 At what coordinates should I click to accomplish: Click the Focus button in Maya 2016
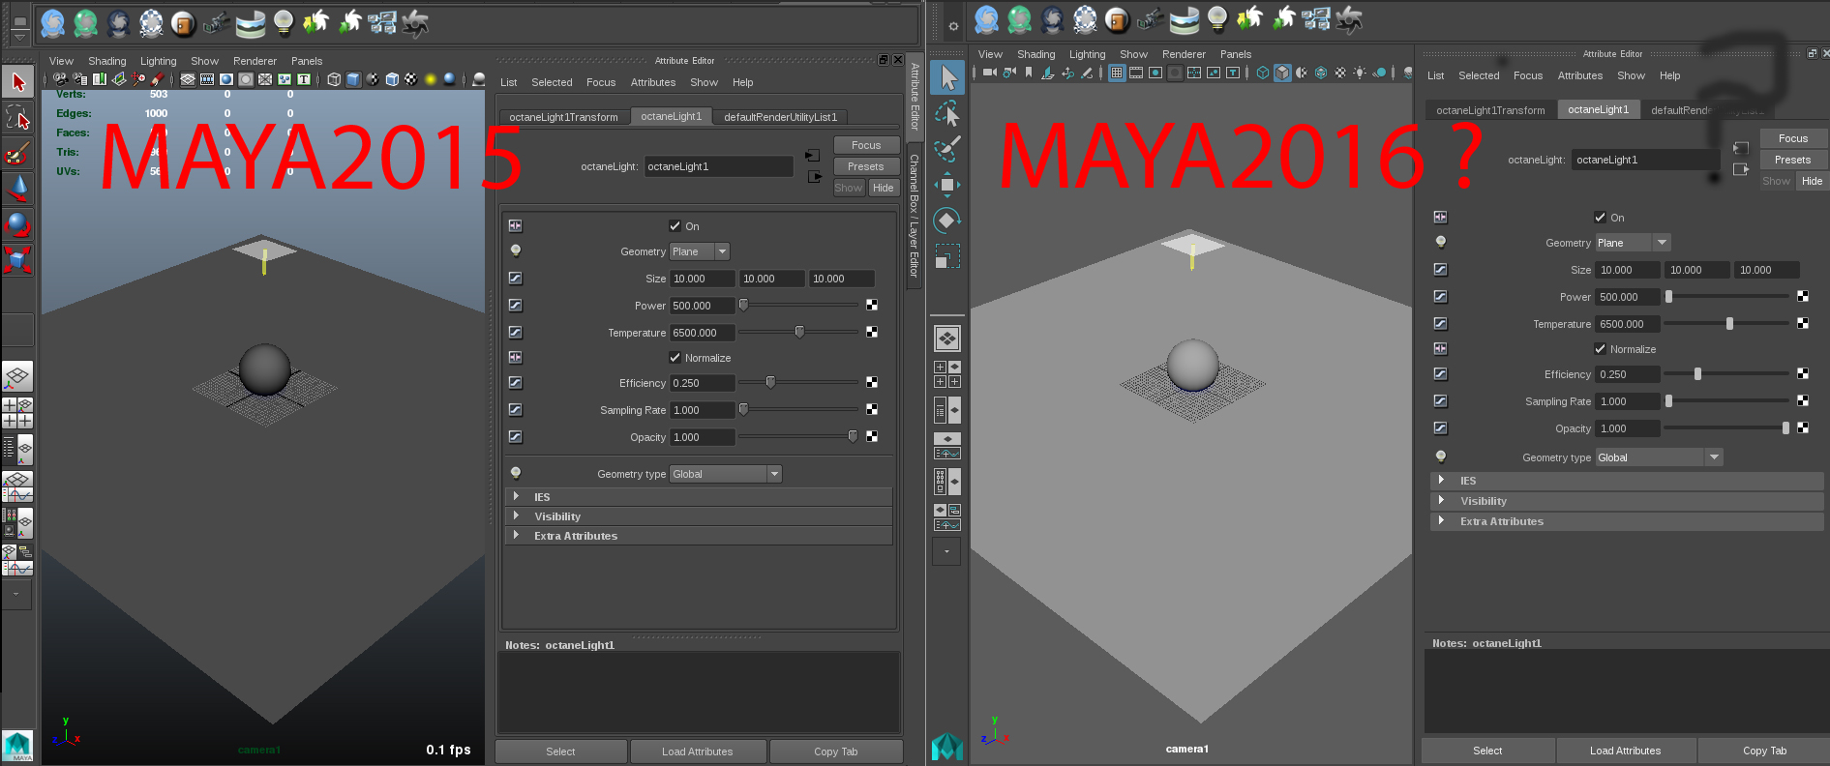point(1793,138)
